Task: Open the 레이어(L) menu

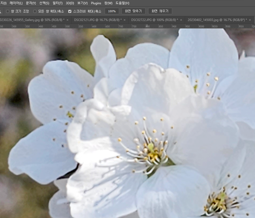Action: coord(16,3)
